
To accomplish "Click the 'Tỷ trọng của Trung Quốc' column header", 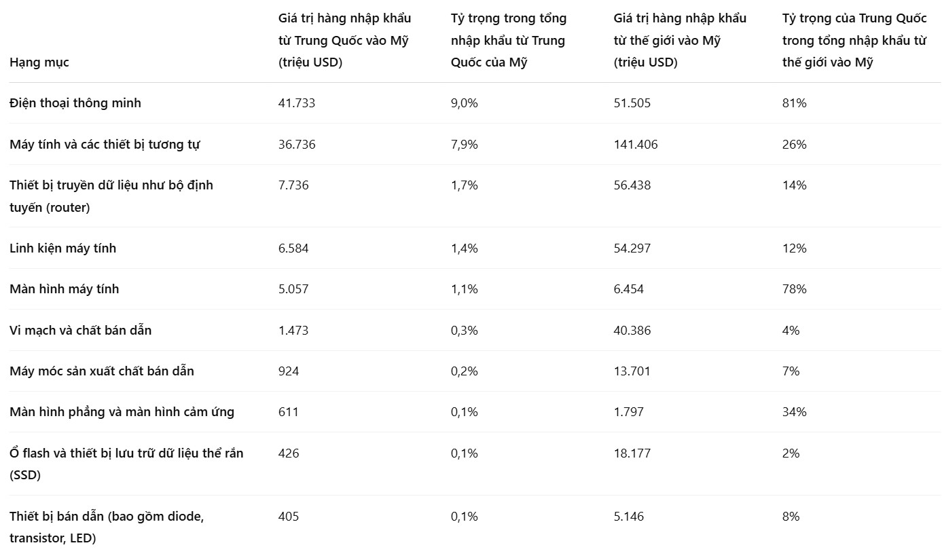I will [854, 40].
